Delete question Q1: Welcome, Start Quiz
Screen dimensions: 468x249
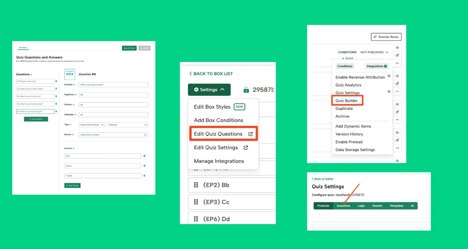56,81
